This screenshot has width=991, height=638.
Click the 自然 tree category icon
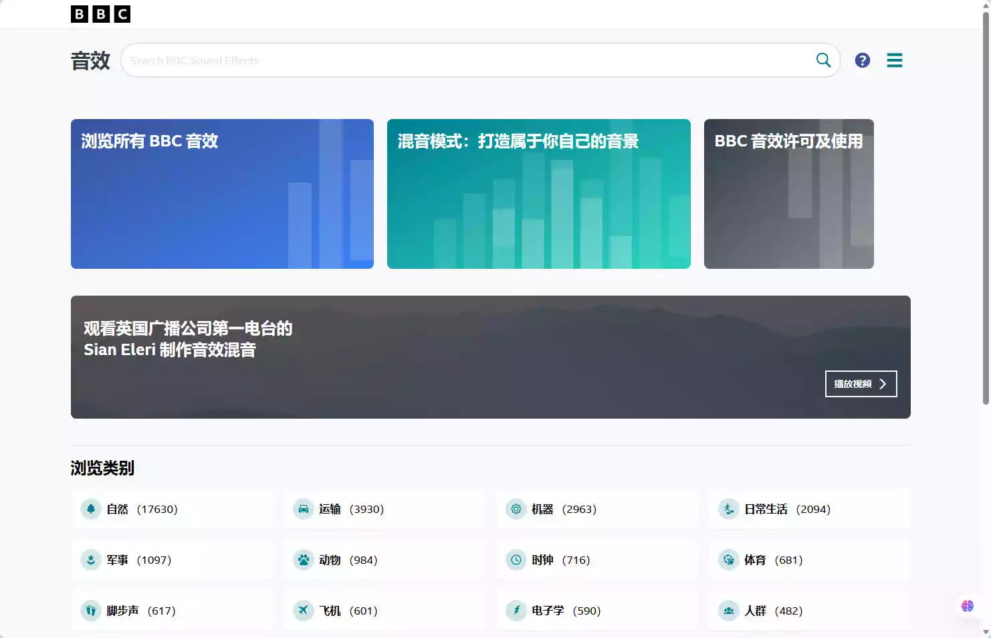coord(91,509)
